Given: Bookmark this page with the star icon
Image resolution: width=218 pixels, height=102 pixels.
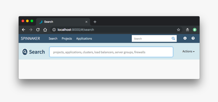Looking at the screenshot, I should point(178,30).
